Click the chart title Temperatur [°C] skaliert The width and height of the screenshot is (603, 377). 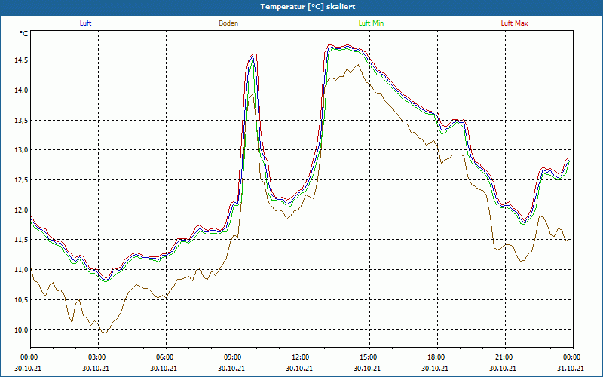click(308, 7)
